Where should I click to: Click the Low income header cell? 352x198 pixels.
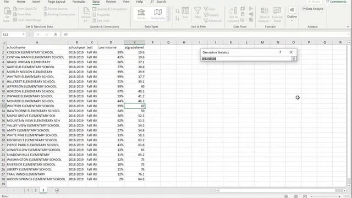[x=111, y=47]
